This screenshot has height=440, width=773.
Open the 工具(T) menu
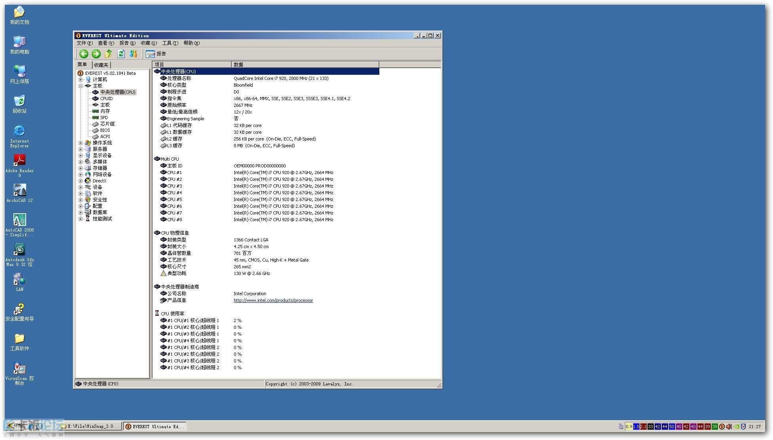click(170, 43)
